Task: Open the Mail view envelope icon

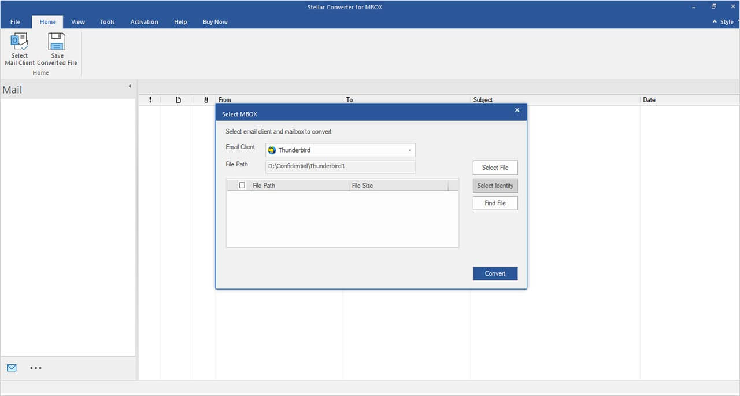Action: pyautogui.click(x=12, y=368)
